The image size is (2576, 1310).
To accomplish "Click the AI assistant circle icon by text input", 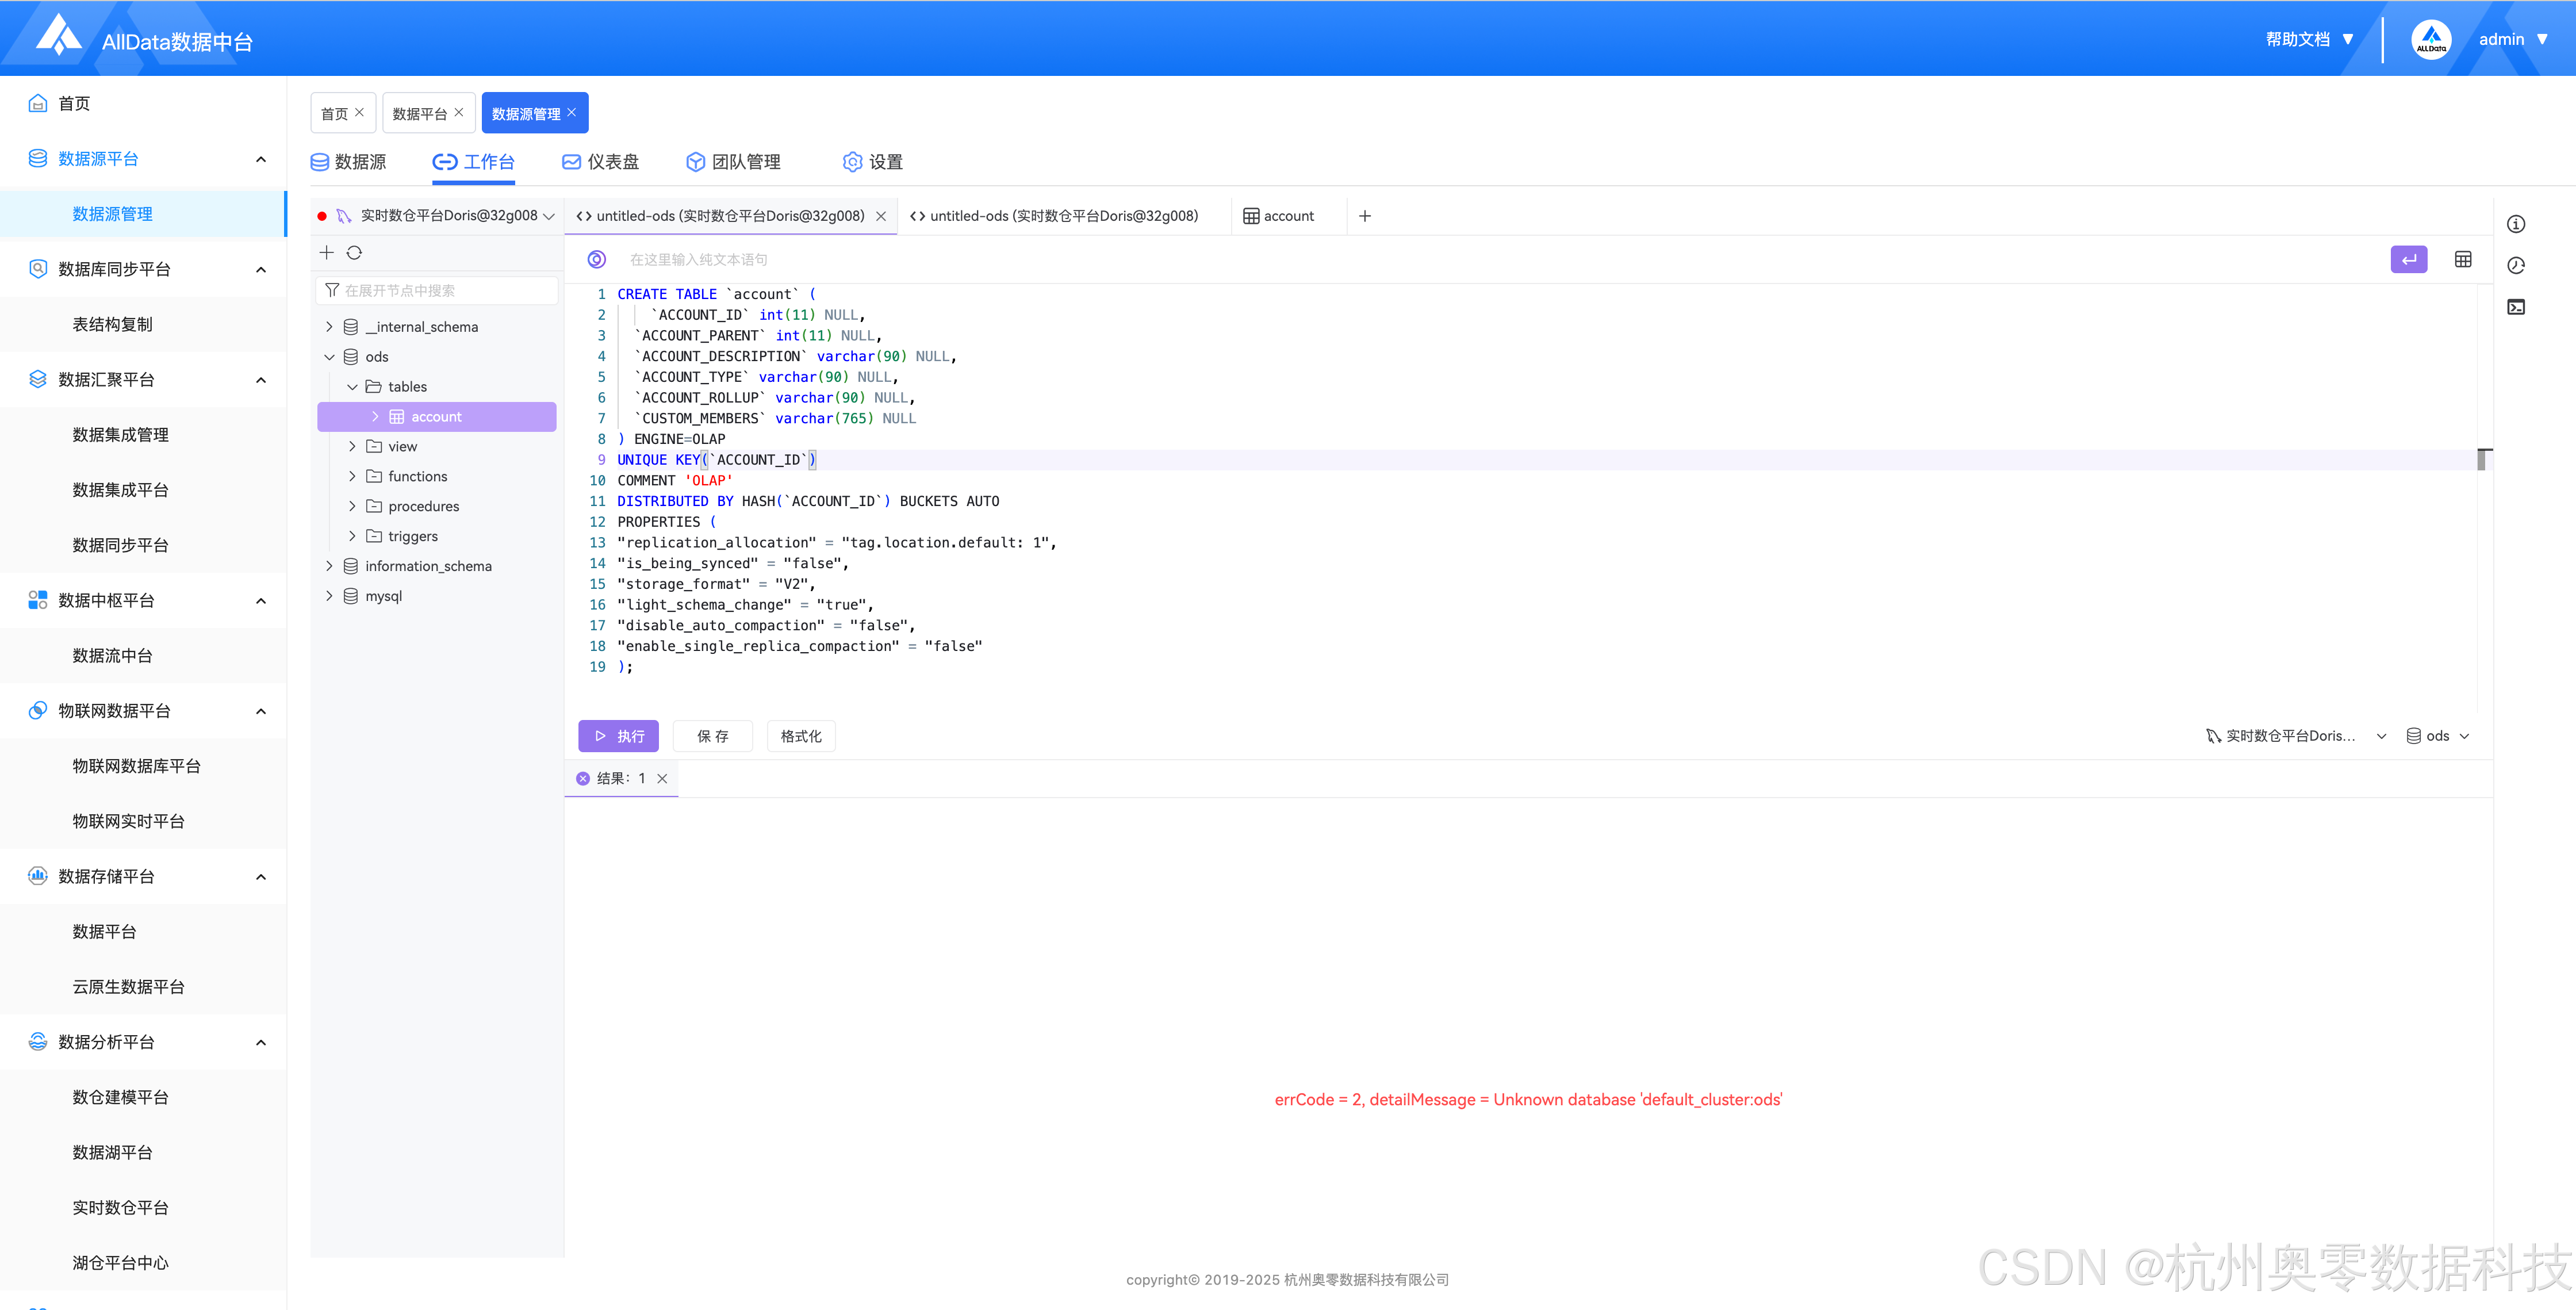I will [596, 260].
